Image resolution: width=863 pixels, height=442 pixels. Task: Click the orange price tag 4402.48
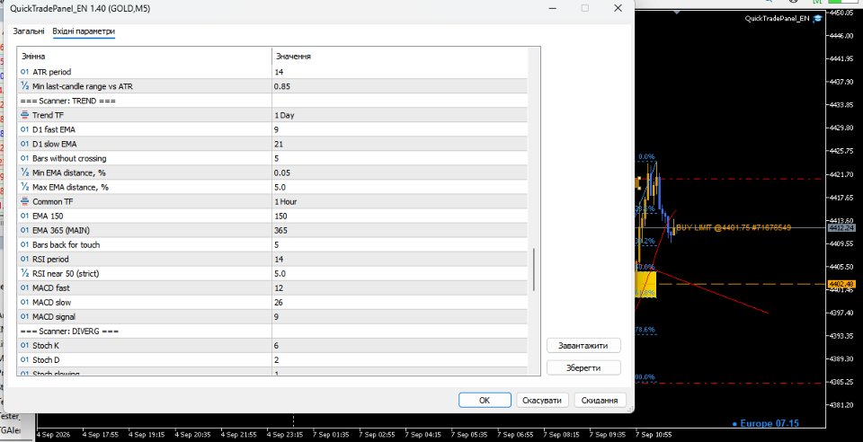(x=841, y=284)
